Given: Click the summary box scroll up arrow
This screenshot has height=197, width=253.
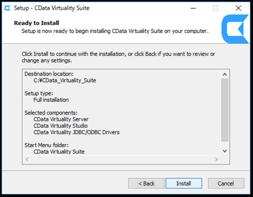Looking at the screenshot, I should point(225,74).
